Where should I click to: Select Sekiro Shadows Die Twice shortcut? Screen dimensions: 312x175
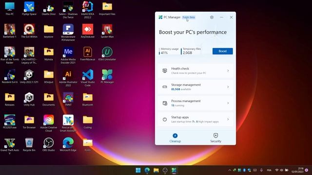[68, 10]
